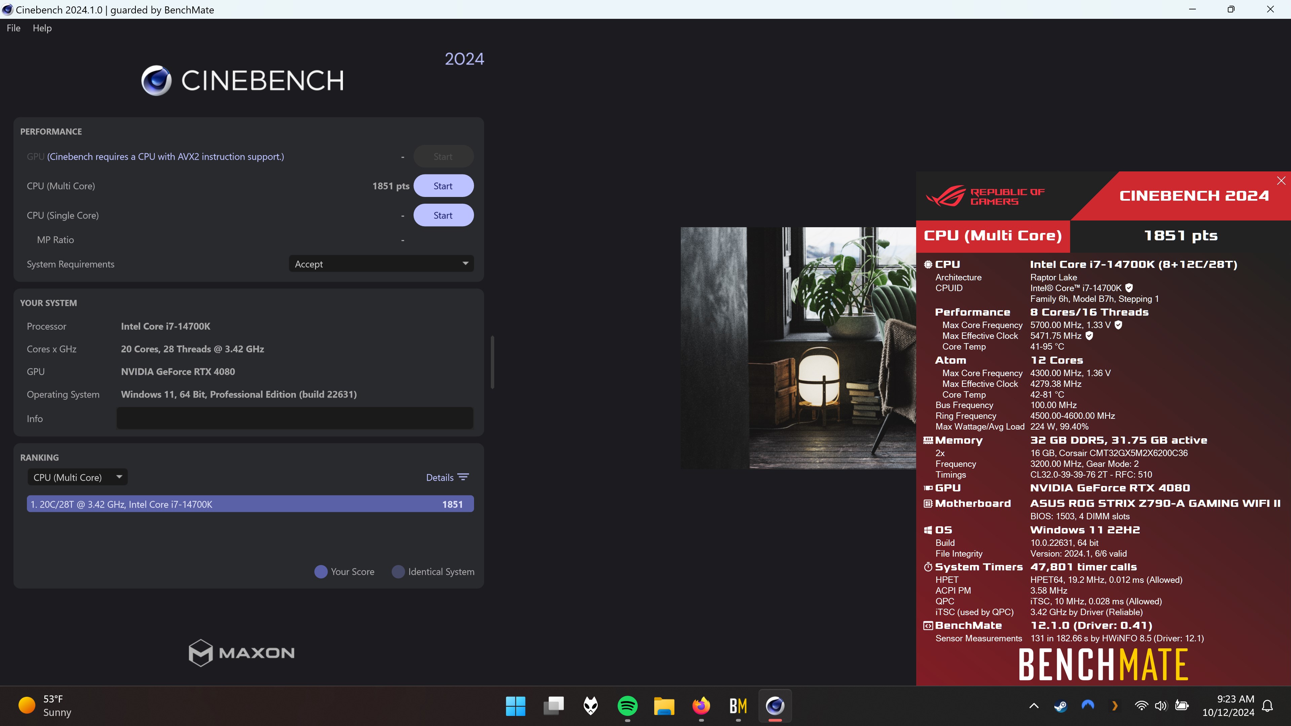Image resolution: width=1291 pixels, height=726 pixels.
Task: Open Firefox from the taskbar
Action: [701, 706]
